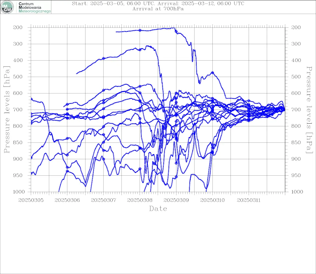Click the left 'Pressure levels [hPa]' axis title
The width and height of the screenshot is (316, 274).
click(x=7, y=110)
